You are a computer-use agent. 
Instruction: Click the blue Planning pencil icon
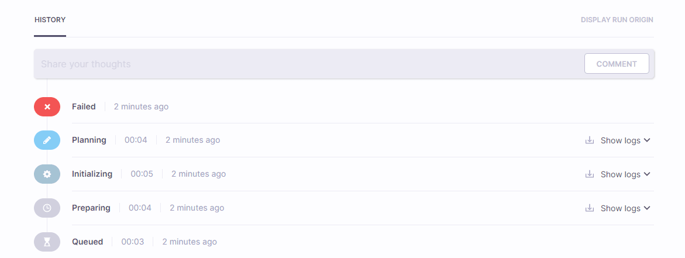click(47, 140)
